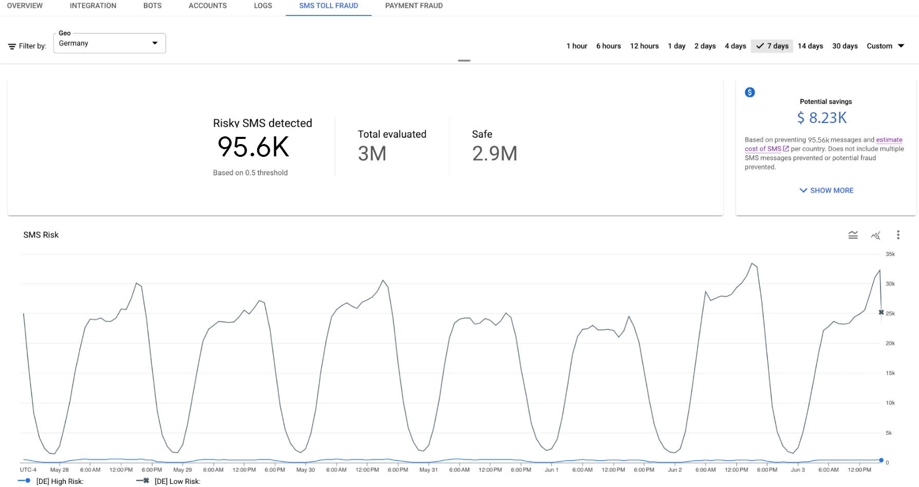Switch to the BOTS tab

152,6
